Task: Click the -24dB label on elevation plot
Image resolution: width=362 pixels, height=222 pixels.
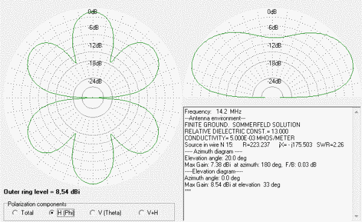Action: [x=275, y=81]
